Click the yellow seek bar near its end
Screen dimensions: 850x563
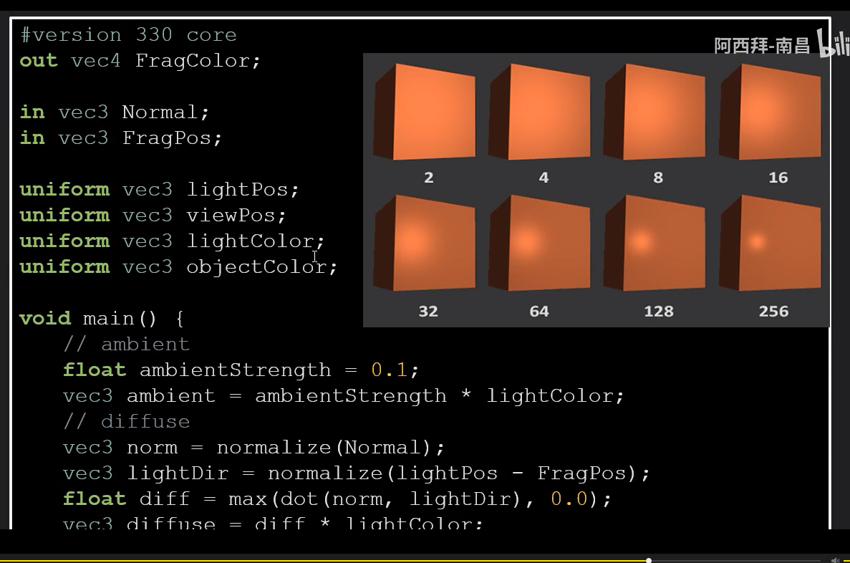click(x=630, y=561)
